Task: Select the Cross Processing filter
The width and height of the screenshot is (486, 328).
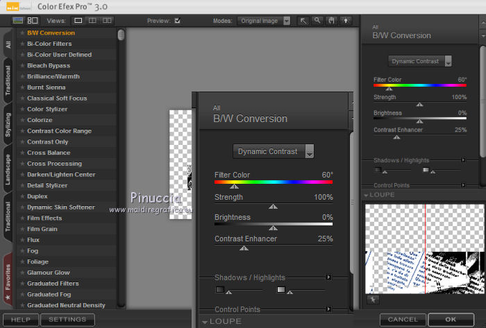Action: 54,164
